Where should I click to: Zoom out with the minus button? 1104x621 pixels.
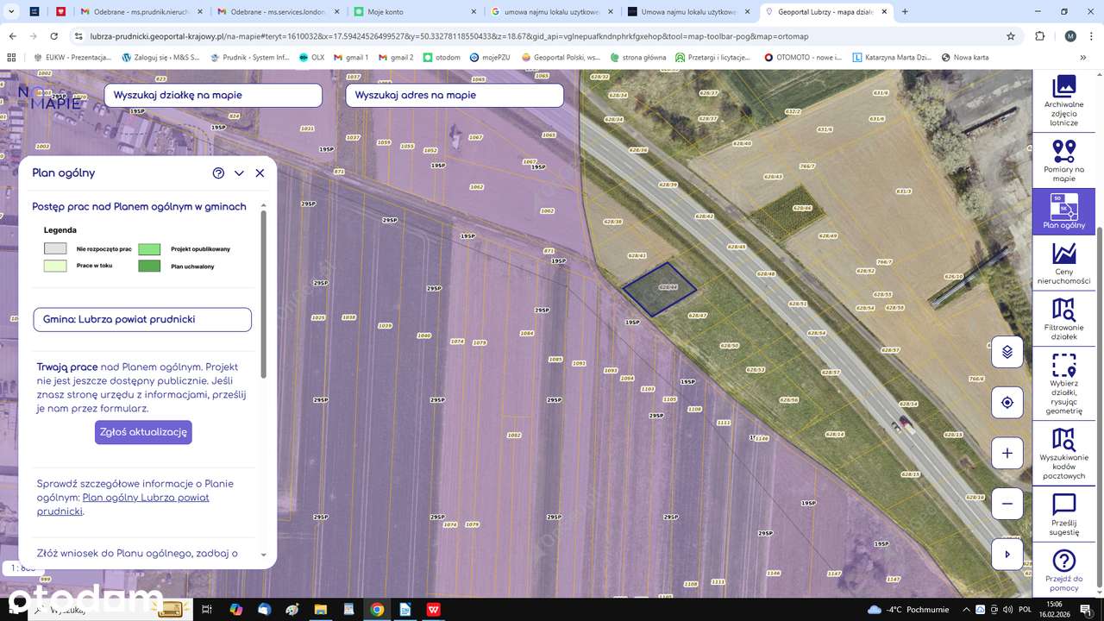1007,504
